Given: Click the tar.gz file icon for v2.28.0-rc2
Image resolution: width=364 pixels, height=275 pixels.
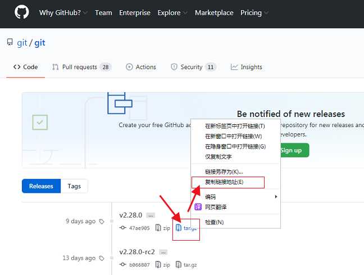Looking at the screenshot, I should (178, 264).
